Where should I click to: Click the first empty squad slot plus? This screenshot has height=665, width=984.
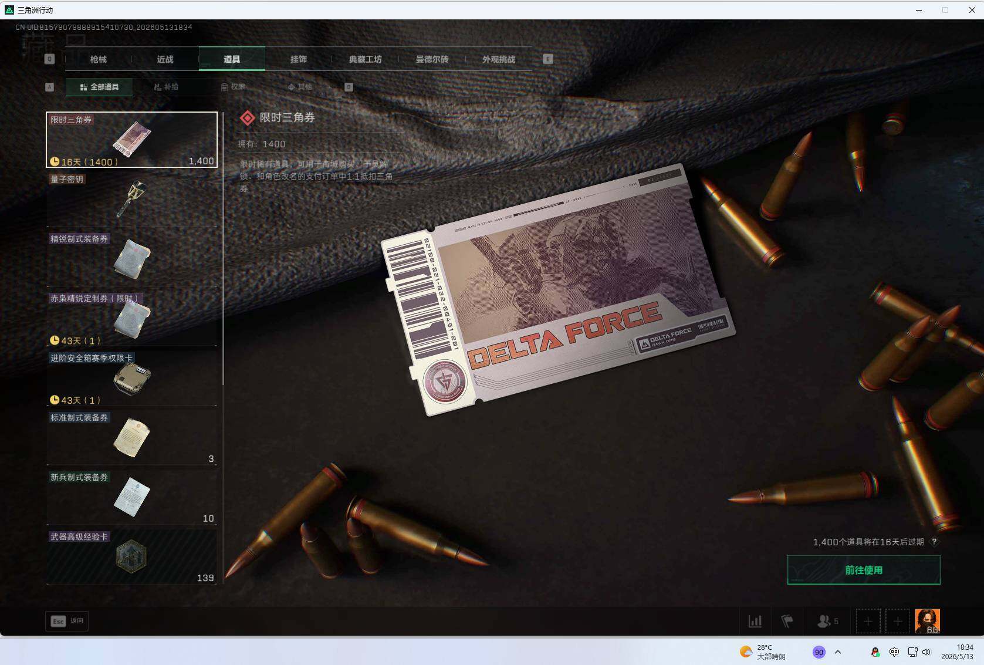(x=868, y=621)
